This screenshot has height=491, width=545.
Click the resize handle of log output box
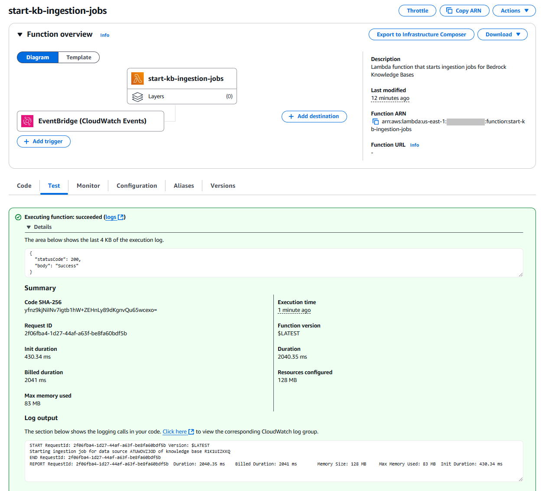click(520, 479)
